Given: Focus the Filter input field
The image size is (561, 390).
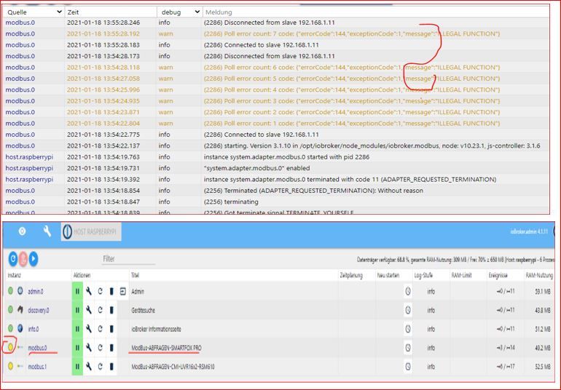Looking at the screenshot, I should pos(129,259).
